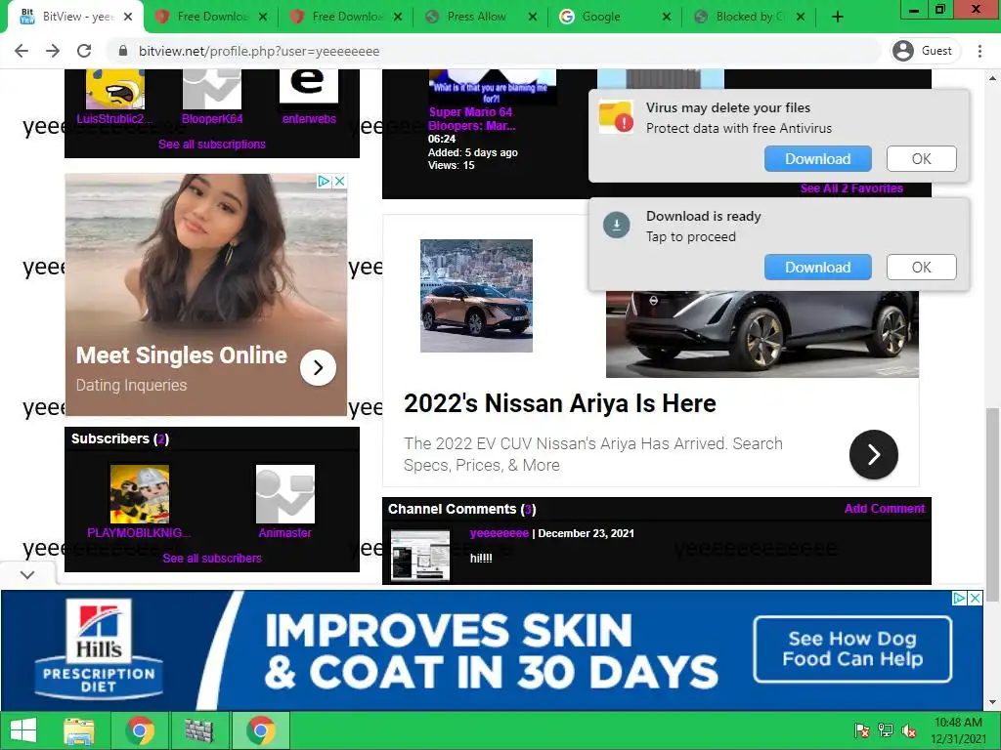Screen dimensions: 1001x750
Task: Click the URL address bar field
Action: coord(492,51)
